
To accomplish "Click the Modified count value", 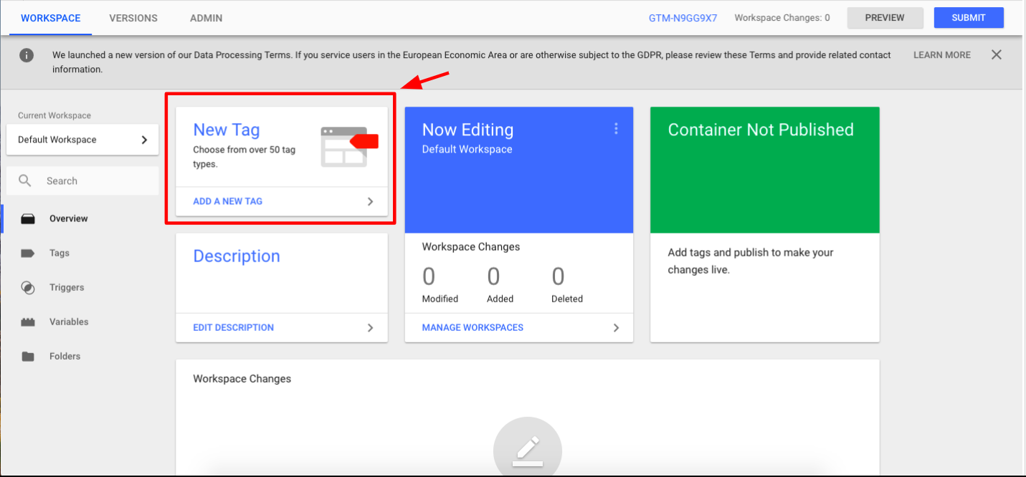I will [429, 276].
